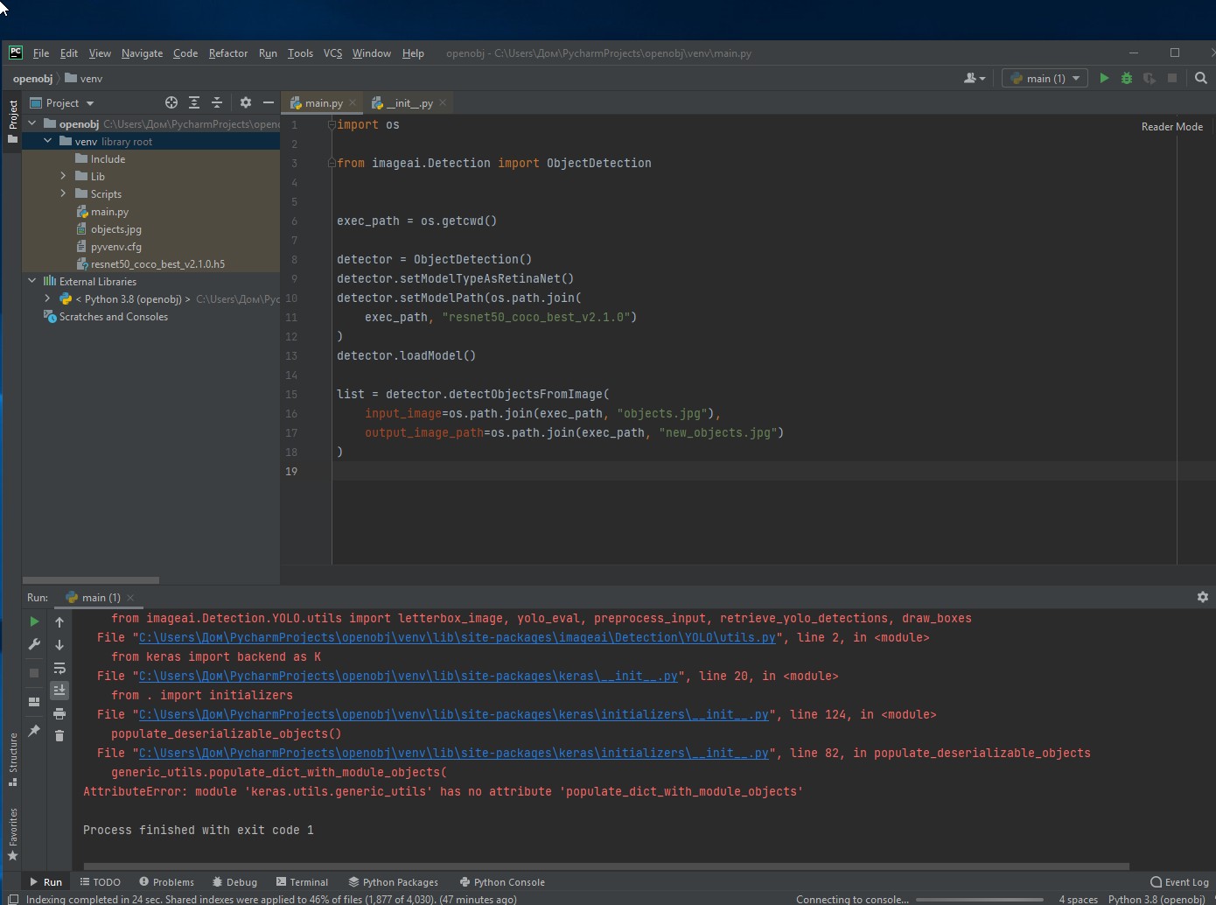This screenshot has width=1216, height=905.
Task: Collapse External Libraries node
Action: click(32, 281)
